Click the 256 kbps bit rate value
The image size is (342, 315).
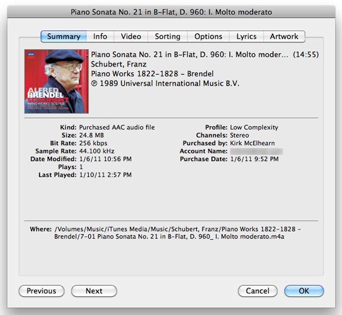[x=93, y=143]
